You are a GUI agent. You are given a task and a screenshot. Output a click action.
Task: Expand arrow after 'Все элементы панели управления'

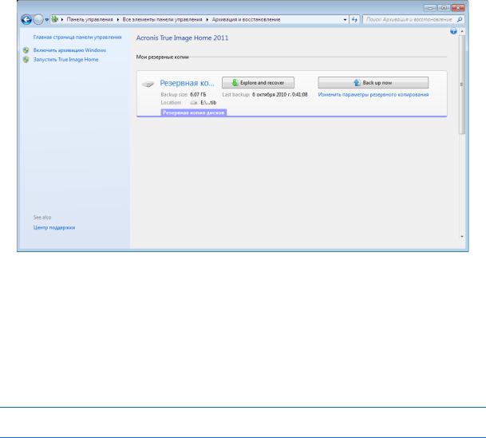[x=207, y=19]
